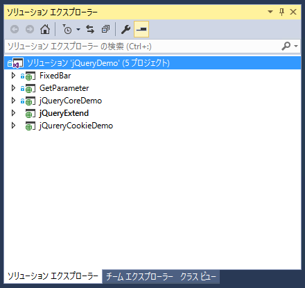The width and height of the screenshot is (305, 288).
Task: Select the jQueryExtend project label
Action: click(x=64, y=113)
